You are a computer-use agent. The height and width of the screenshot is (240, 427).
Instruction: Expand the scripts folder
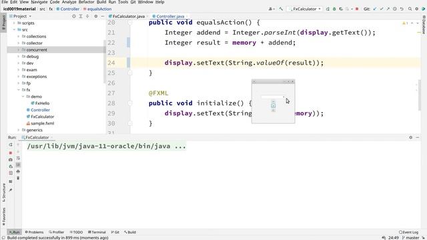pyautogui.click(x=14, y=23)
